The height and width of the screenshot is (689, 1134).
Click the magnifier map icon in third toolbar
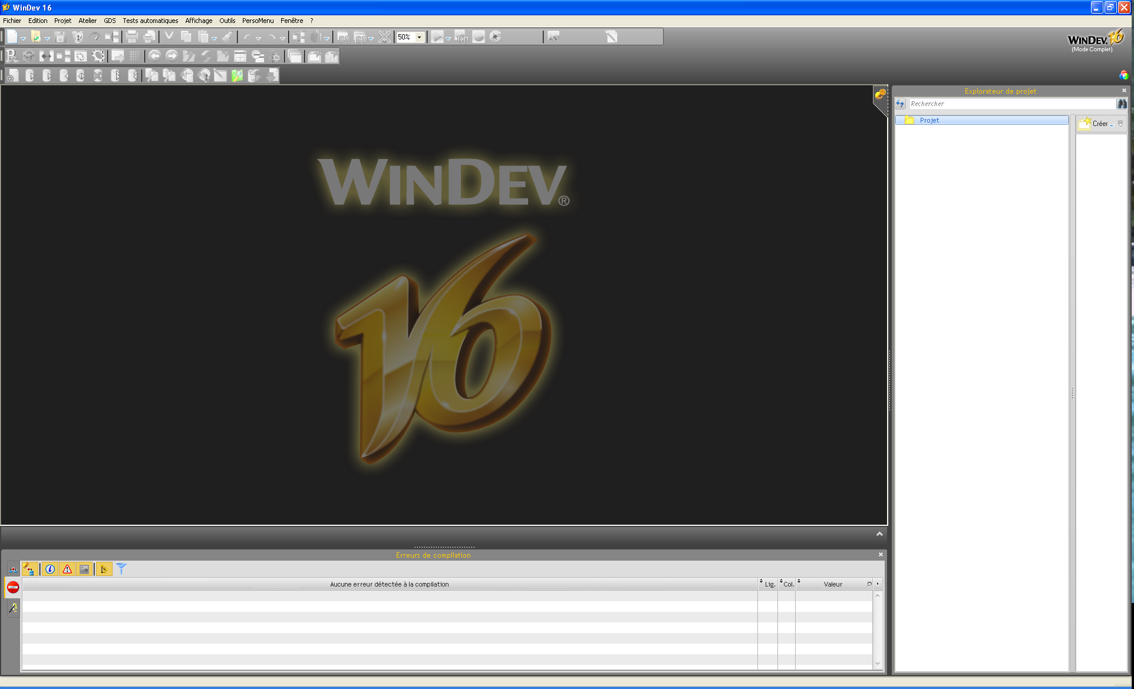click(x=237, y=75)
